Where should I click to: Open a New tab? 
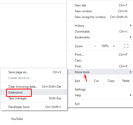point(100,5)
